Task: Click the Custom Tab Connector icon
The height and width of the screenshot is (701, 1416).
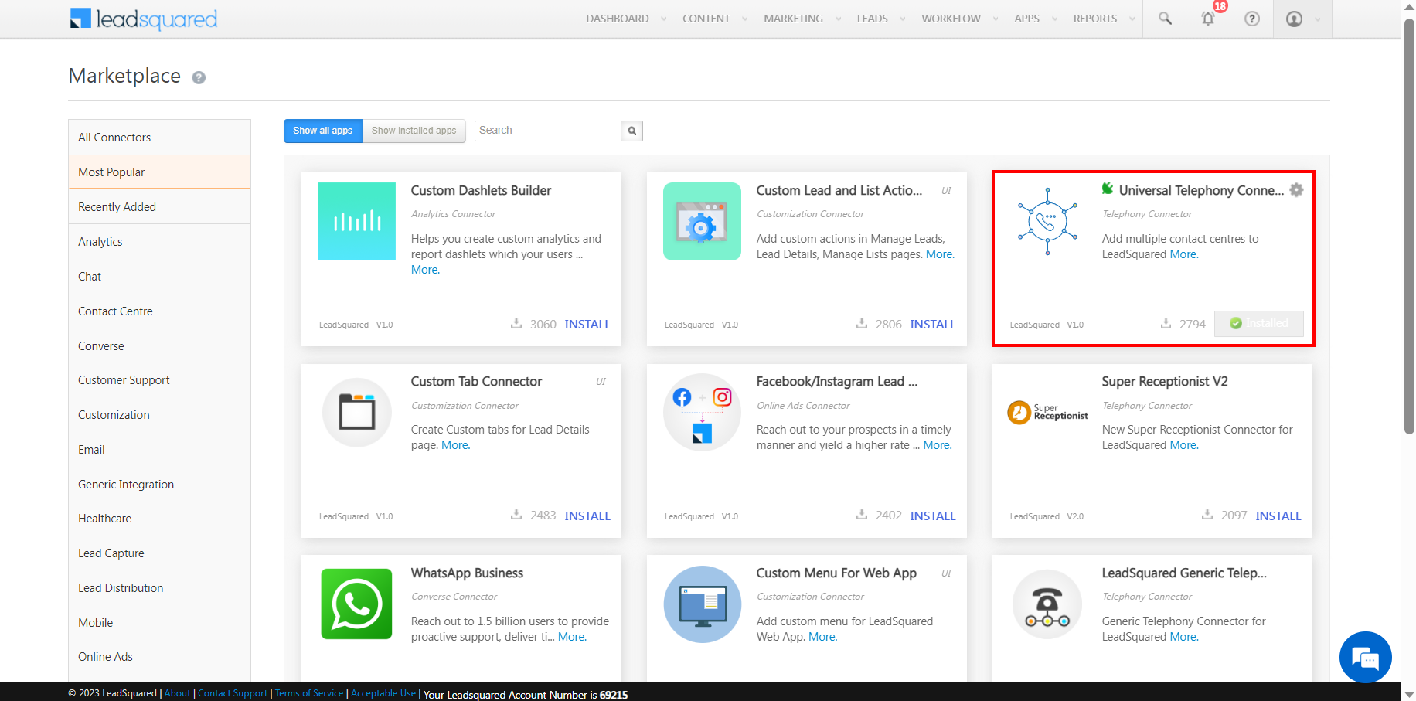Action: (357, 413)
